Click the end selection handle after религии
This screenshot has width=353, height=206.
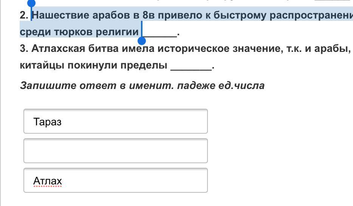[x=142, y=41]
